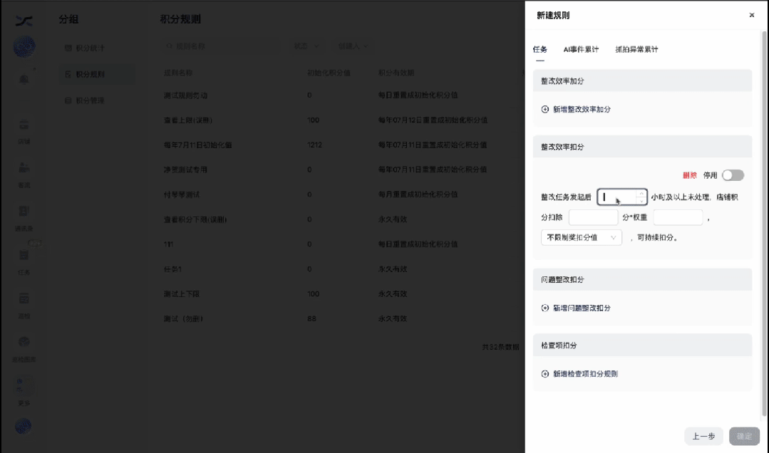Image resolution: width=769 pixels, height=453 pixels.
Task: Click the 检查项扣分 section header
Action: pyautogui.click(x=642, y=345)
